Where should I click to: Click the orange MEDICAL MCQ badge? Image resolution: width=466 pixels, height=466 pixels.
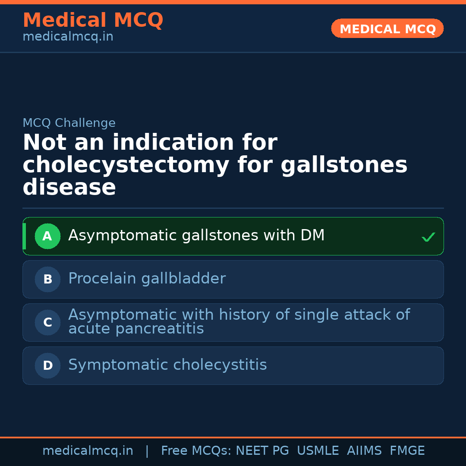click(x=387, y=29)
